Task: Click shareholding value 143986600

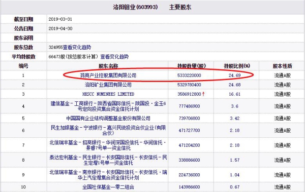Action: click(189, 187)
